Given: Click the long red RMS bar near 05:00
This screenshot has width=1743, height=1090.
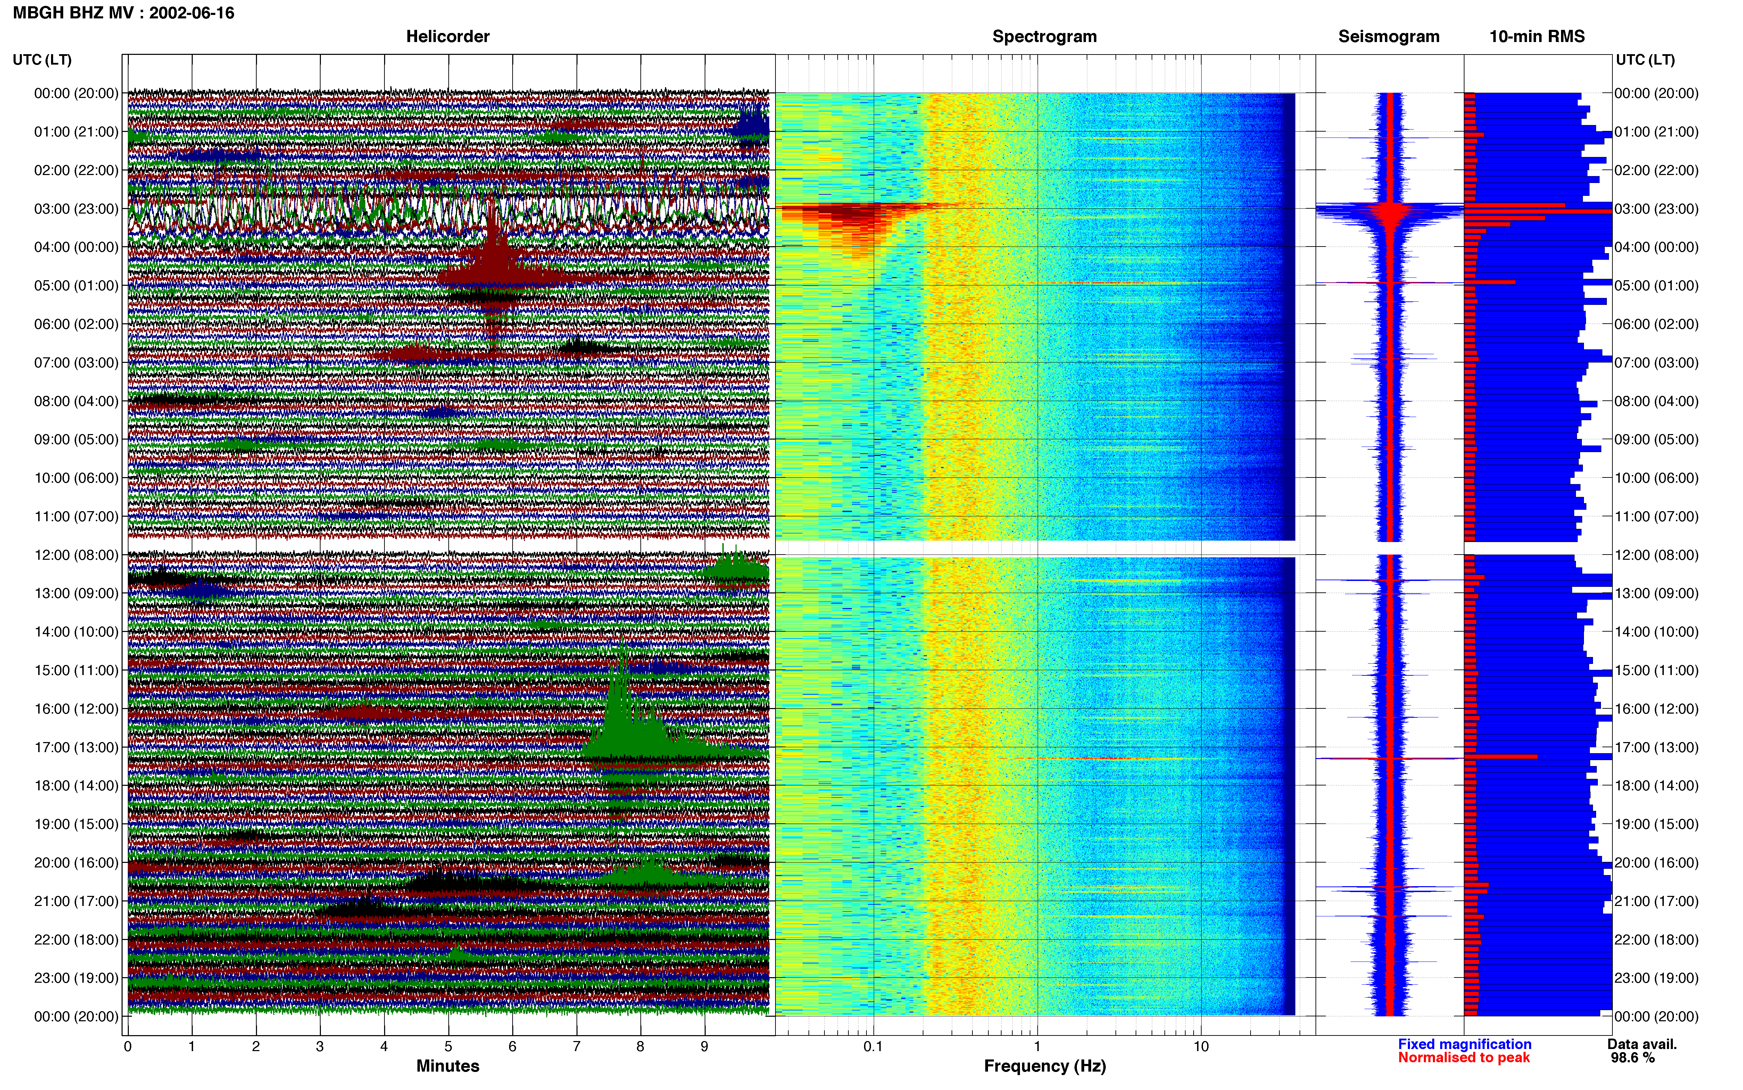Looking at the screenshot, I should point(1489,282).
